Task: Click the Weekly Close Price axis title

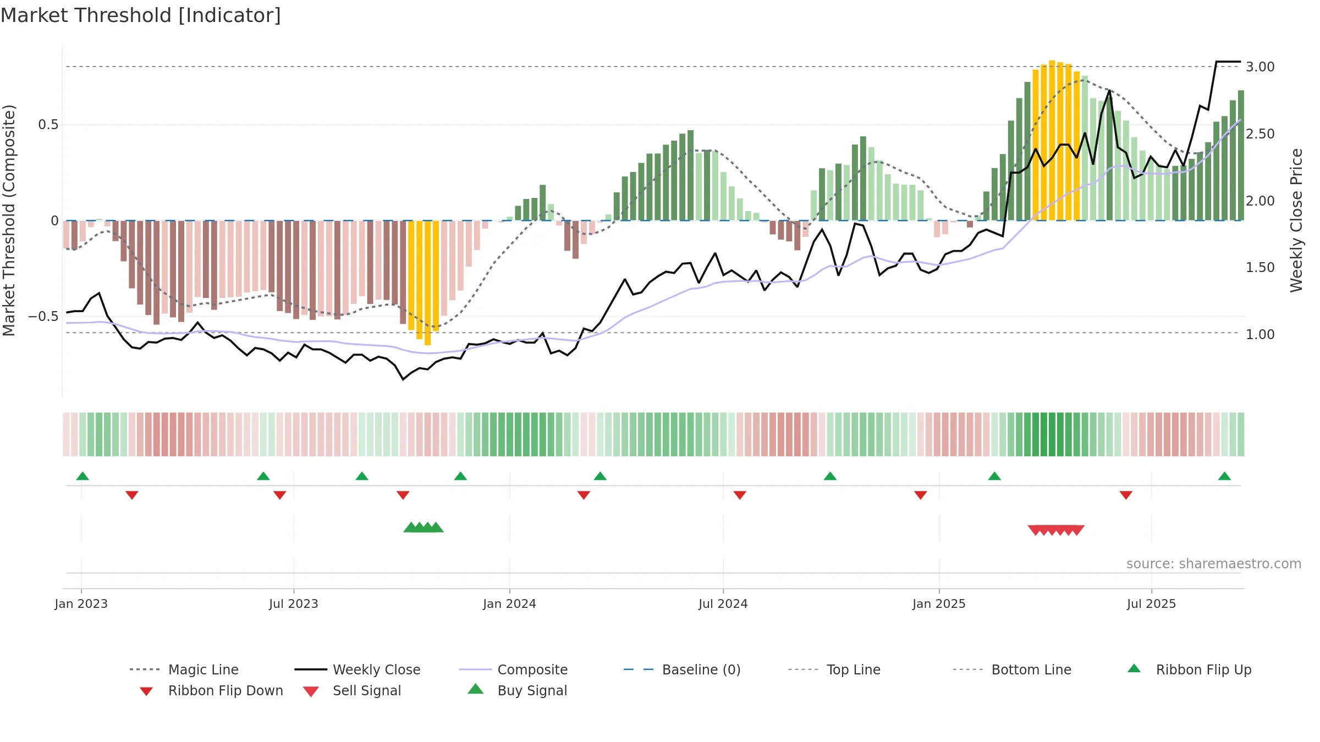Action: [1296, 220]
